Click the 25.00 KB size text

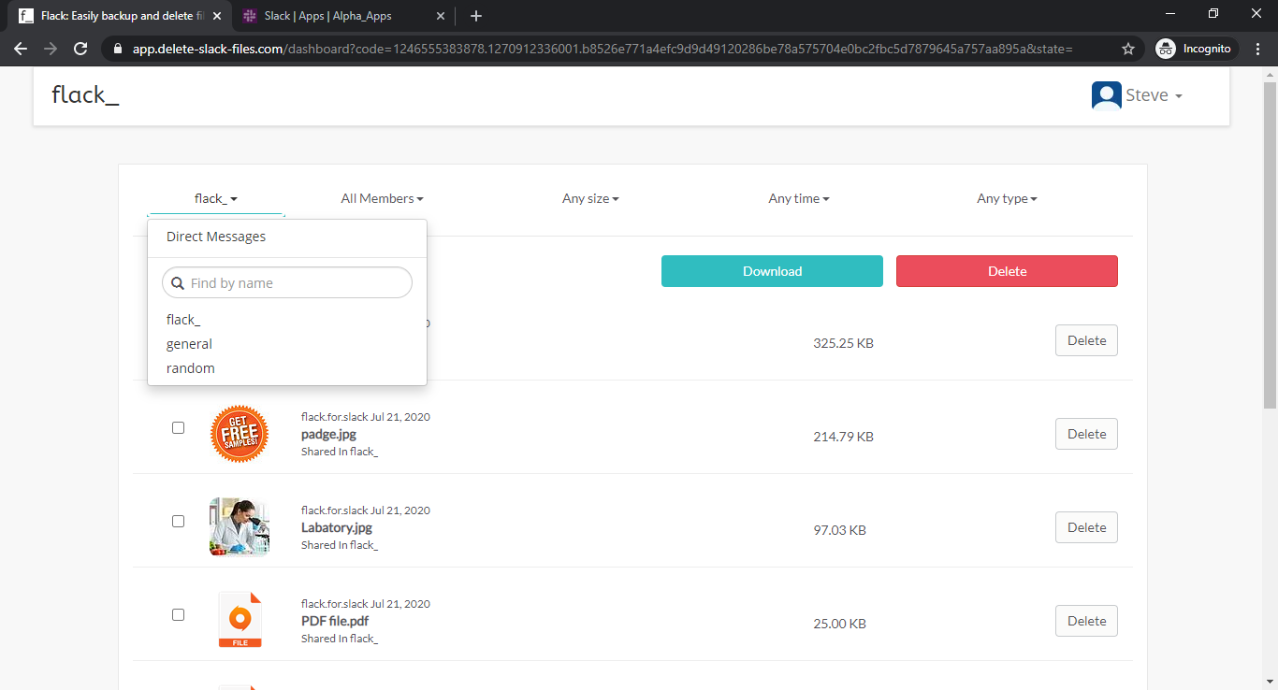[x=839, y=624]
